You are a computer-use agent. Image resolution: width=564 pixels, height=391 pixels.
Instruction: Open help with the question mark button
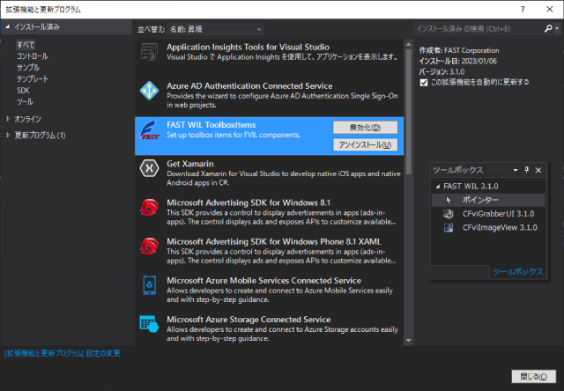(x=523, y=10)
